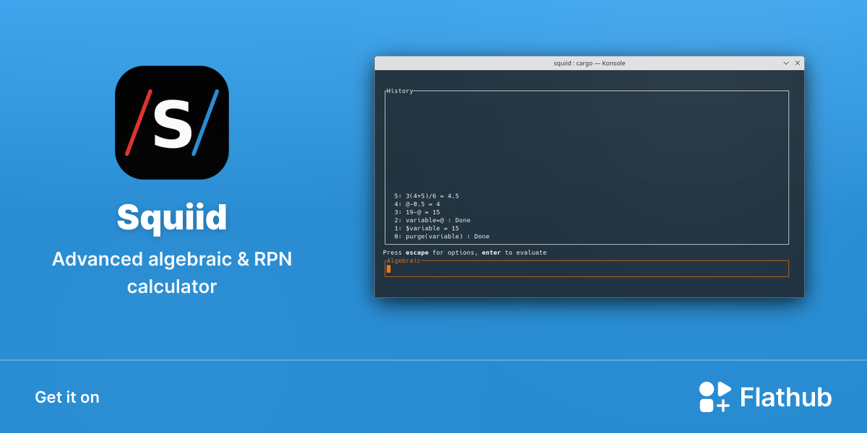Click the Flathub logo icon

[x=715, y=397]
